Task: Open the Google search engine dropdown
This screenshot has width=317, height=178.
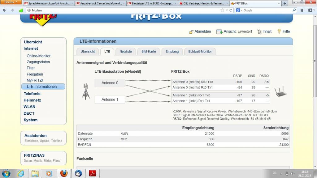Action: click(x=239, y=10)
